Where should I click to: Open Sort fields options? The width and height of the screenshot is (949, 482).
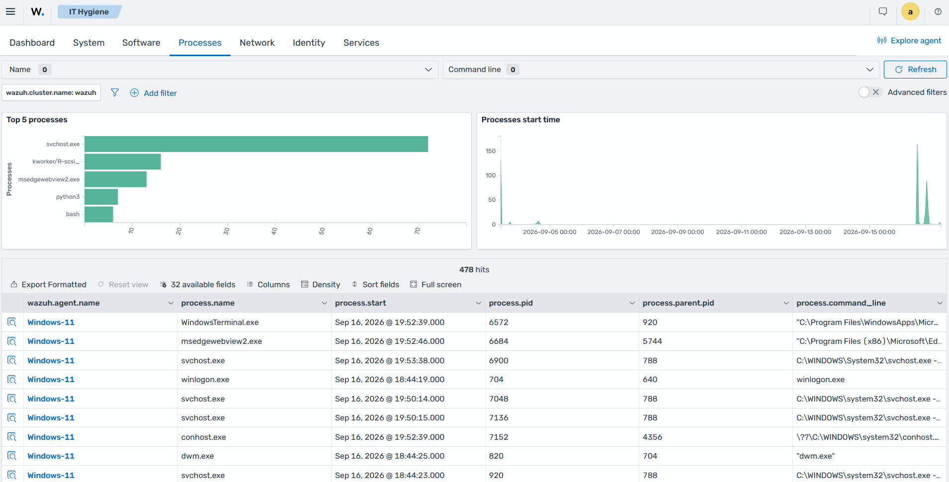click(375, 284)
